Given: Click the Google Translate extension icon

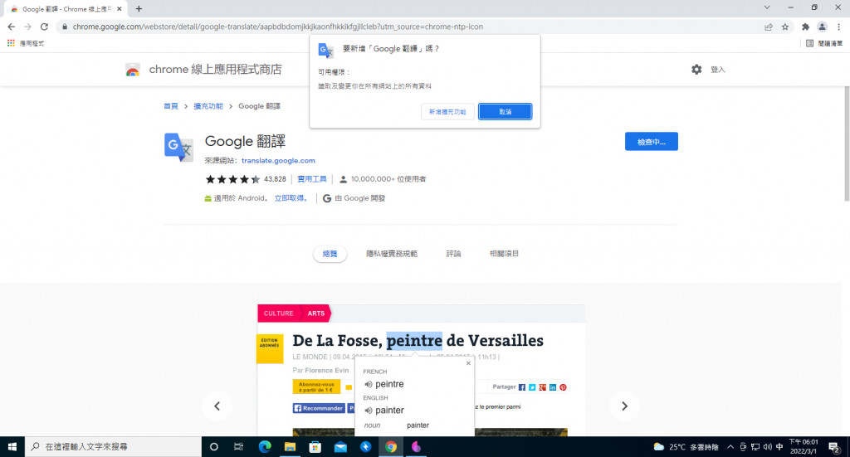Looking at the screenshot, I should 178,148.
